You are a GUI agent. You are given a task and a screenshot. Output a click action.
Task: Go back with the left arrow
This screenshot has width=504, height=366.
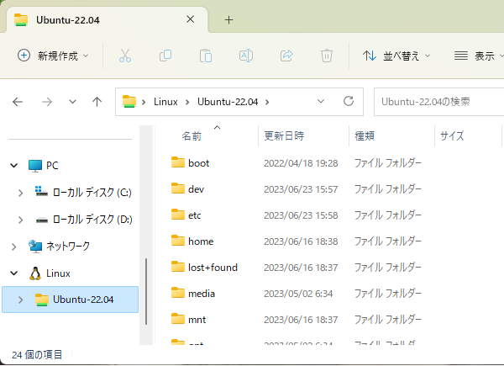pyautogui.click(x=18, y=102)
